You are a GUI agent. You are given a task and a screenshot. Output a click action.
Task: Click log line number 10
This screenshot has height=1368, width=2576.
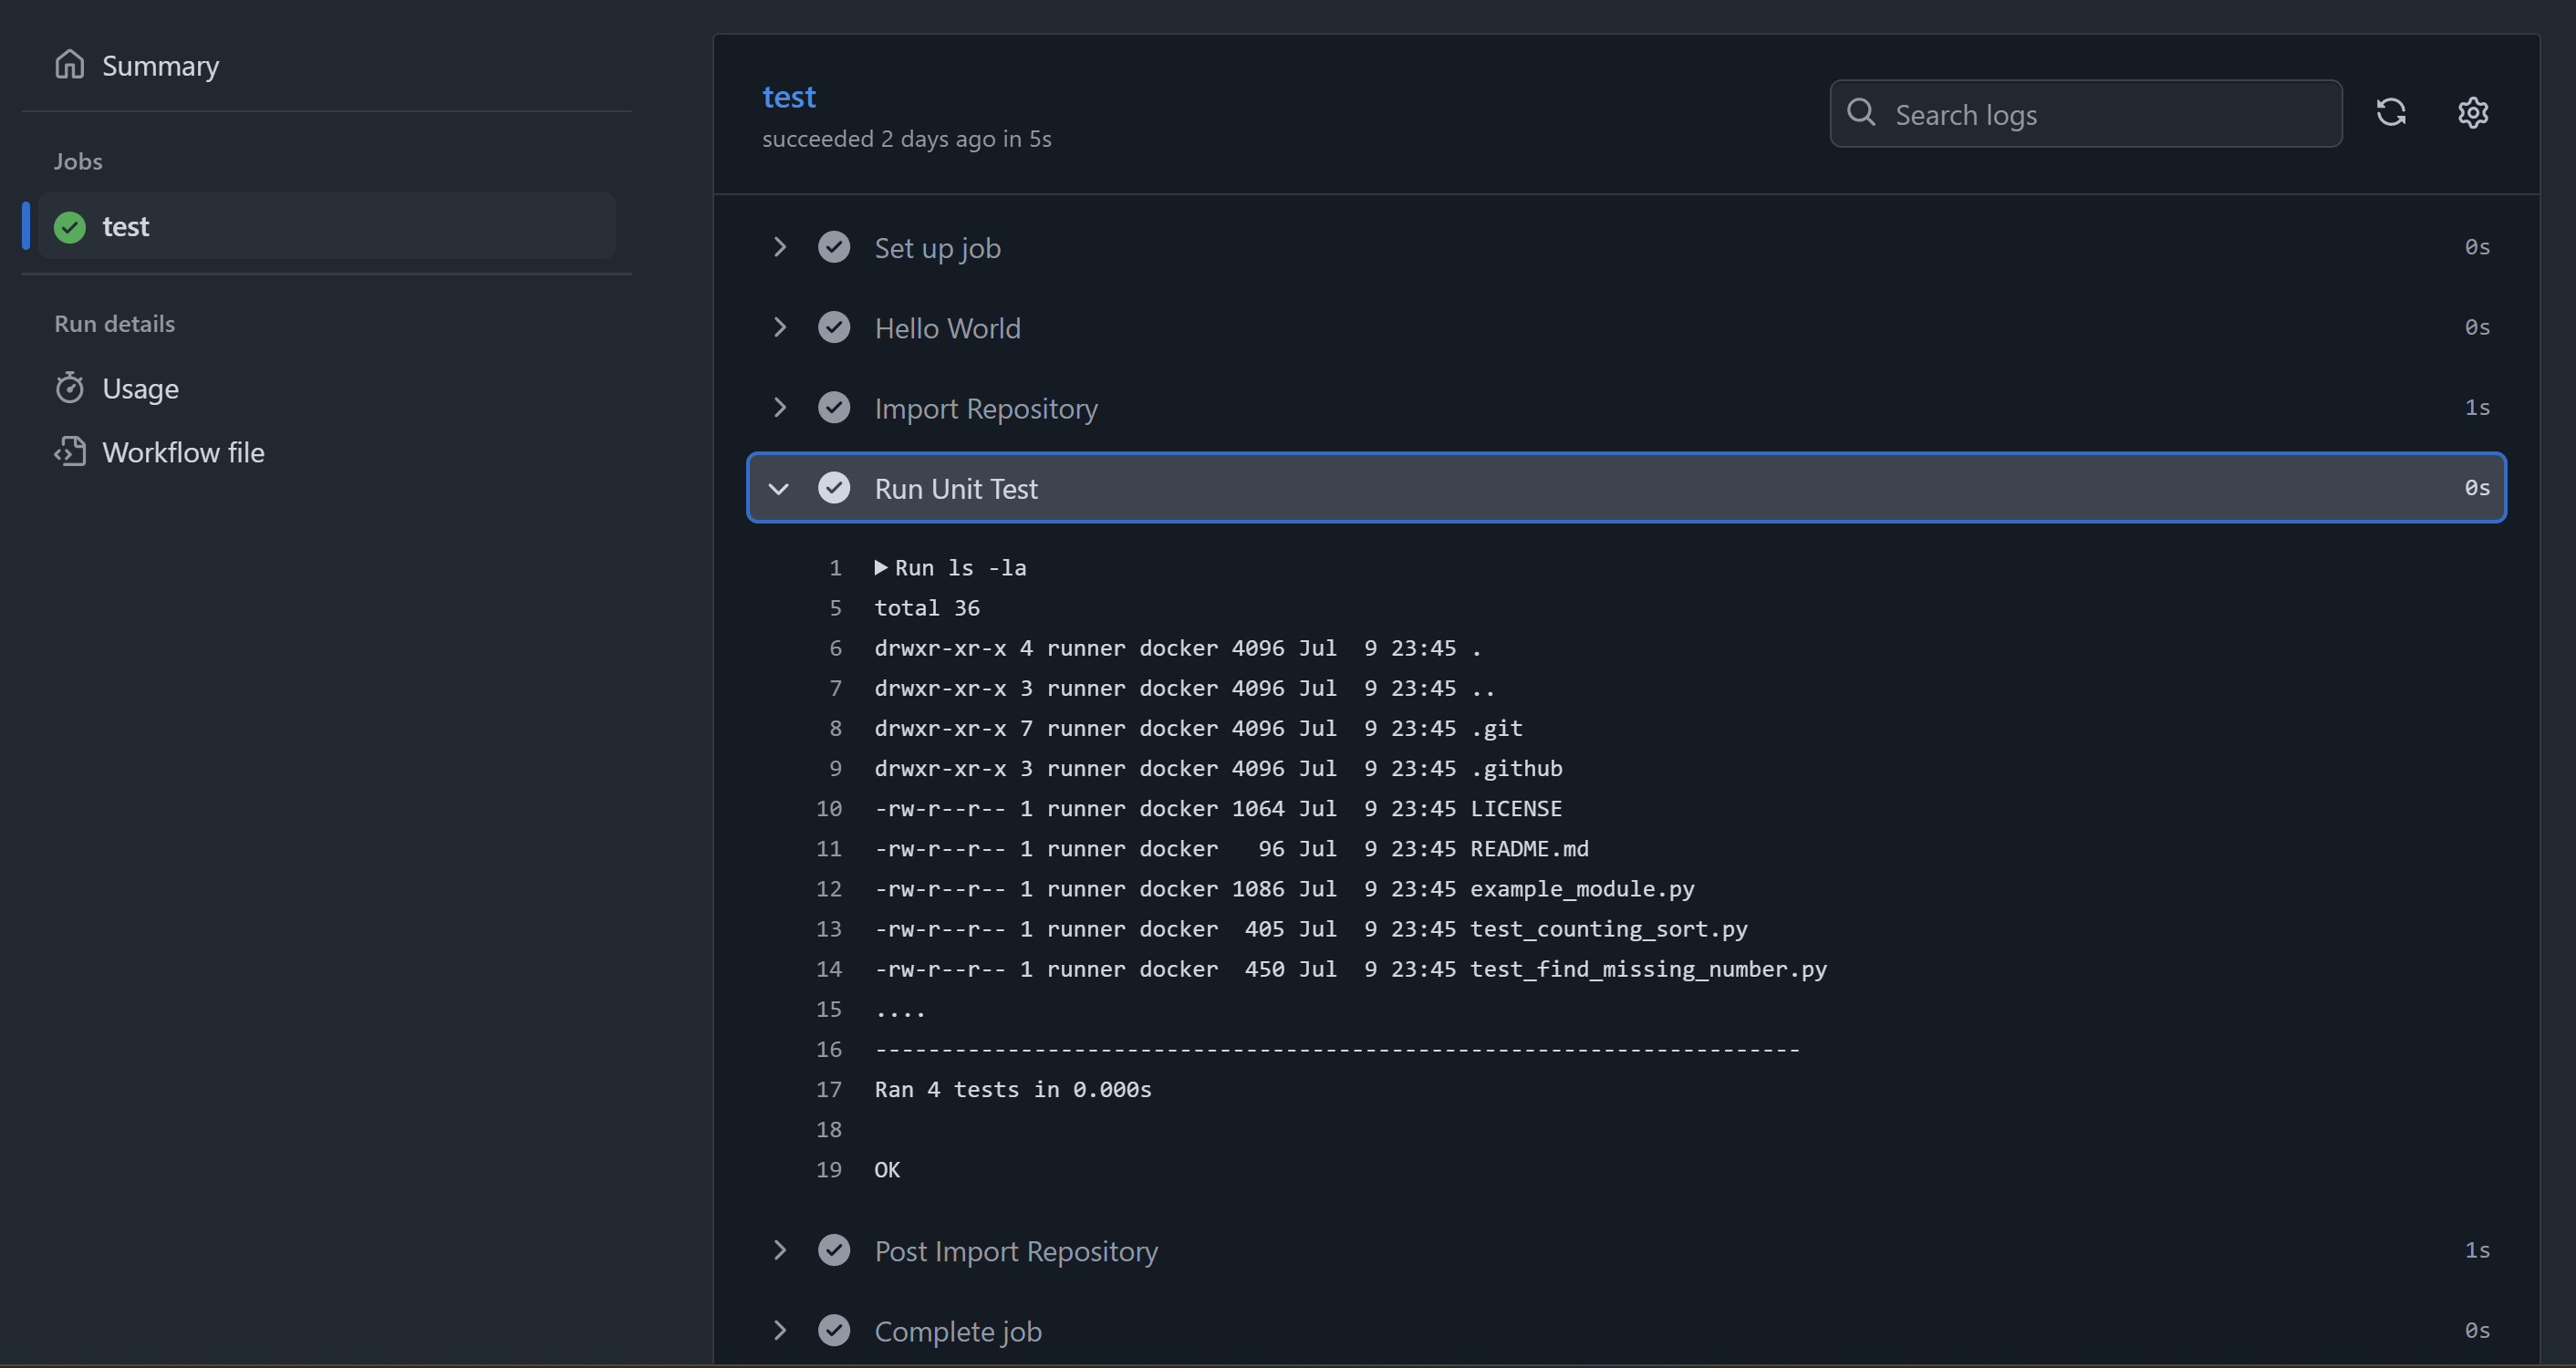(829, 808)
